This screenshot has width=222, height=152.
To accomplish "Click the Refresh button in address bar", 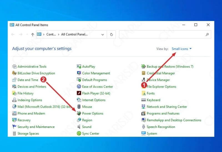I will coord(111,35).
